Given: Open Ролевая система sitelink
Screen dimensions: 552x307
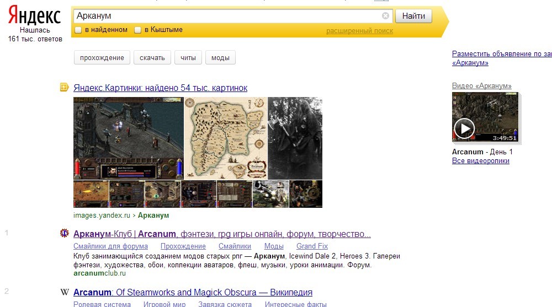Looking at the screenshot, I should (102, 304).
